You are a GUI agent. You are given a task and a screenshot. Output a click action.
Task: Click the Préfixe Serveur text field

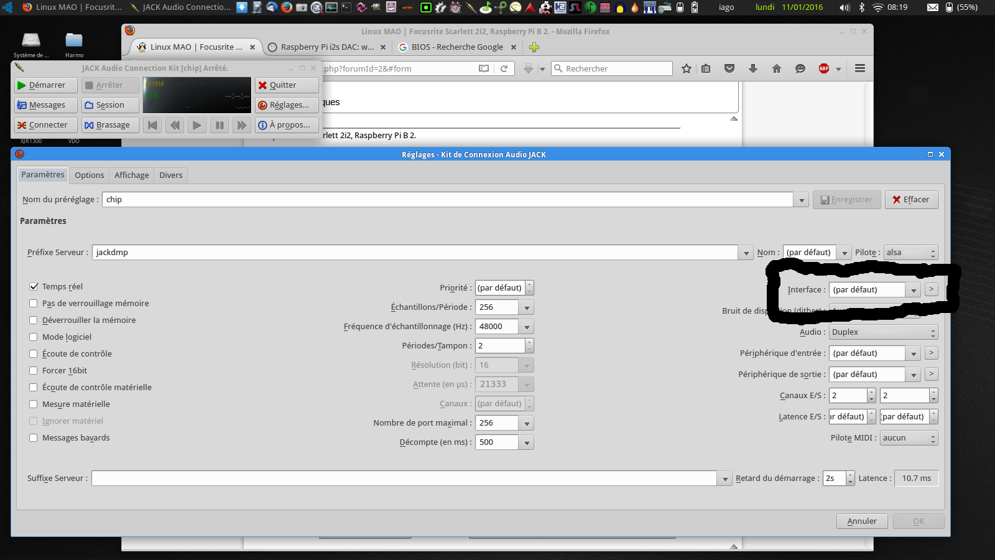tap(415, 253)
